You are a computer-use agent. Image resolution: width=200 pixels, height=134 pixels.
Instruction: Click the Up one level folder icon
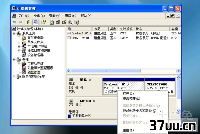[x=29, y=23]
